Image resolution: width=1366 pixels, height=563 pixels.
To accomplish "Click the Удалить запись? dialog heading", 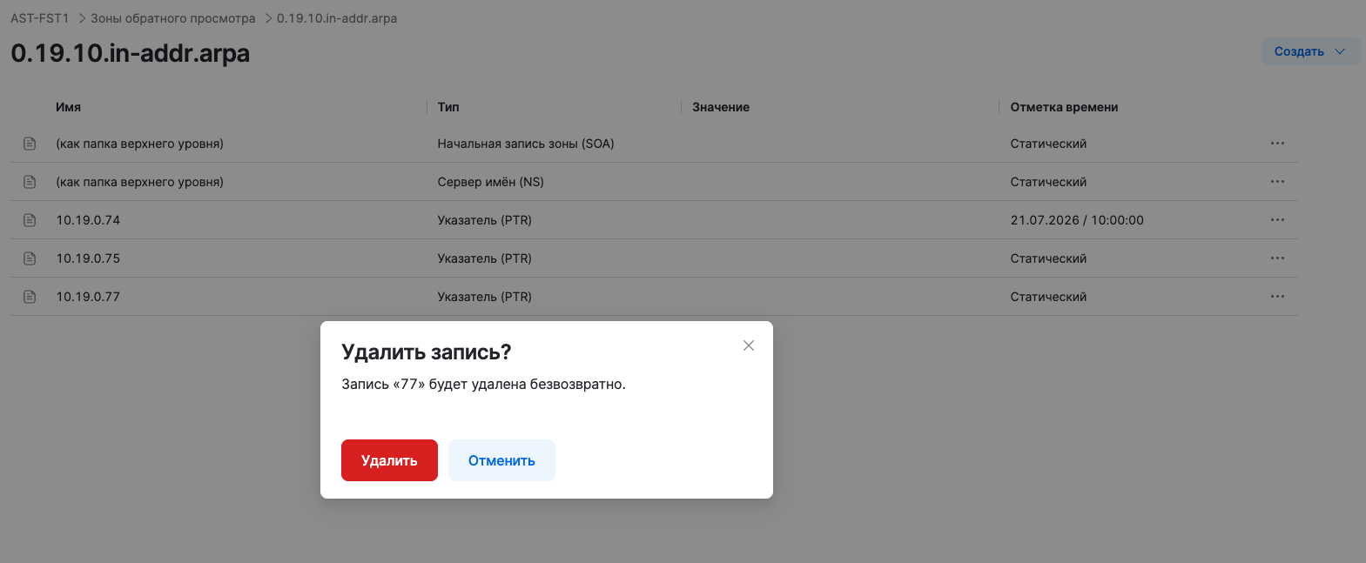I will (x=426, y=352).
